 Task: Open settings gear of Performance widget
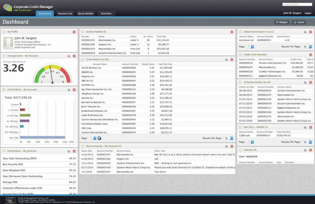coord(69,151)
